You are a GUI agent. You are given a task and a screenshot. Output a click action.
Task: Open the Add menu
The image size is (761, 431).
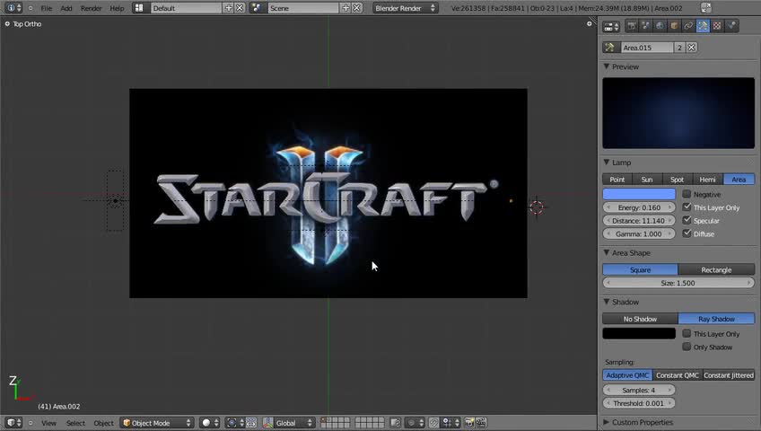coord(66,8)
